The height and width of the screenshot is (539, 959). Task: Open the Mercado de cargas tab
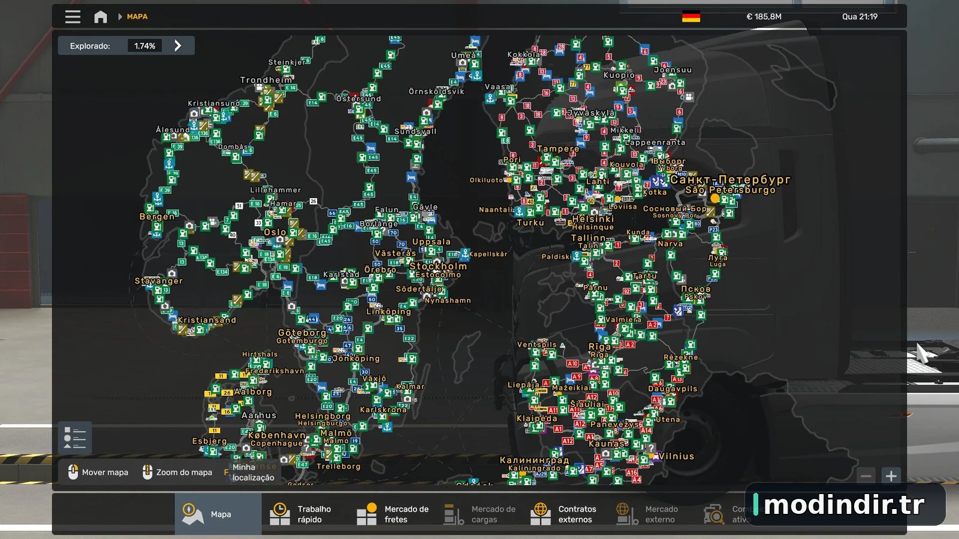click(478, 514)
